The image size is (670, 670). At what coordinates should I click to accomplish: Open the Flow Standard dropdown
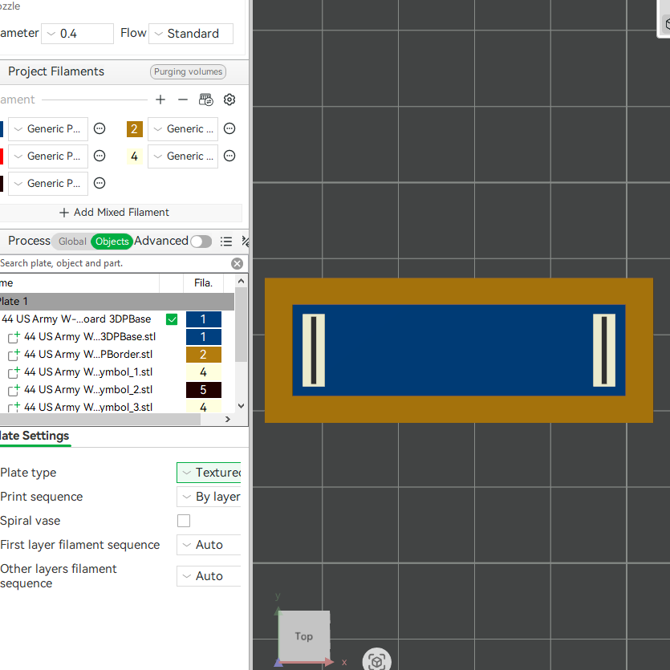(x=191, y=34)
